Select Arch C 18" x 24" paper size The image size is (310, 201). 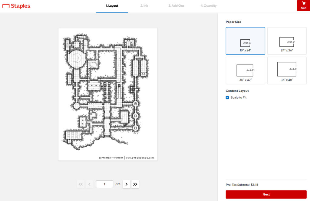coord(245,41)
